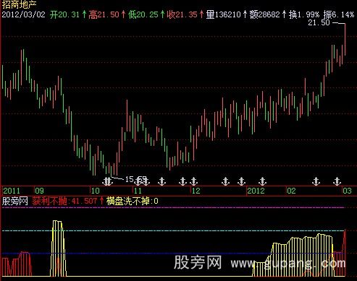Click the high price 高21.50 in header

(104, 14)
